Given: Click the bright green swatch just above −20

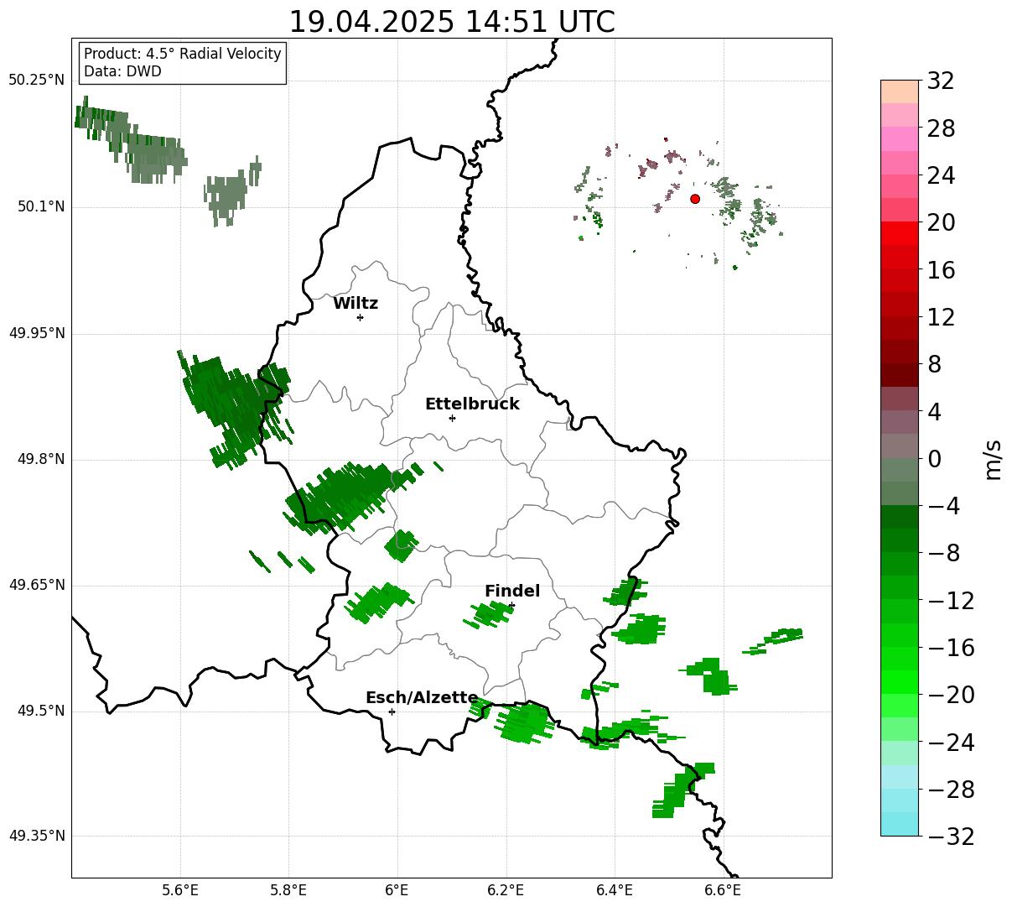Looking at the screenshot, I should [x=900, y=682].
